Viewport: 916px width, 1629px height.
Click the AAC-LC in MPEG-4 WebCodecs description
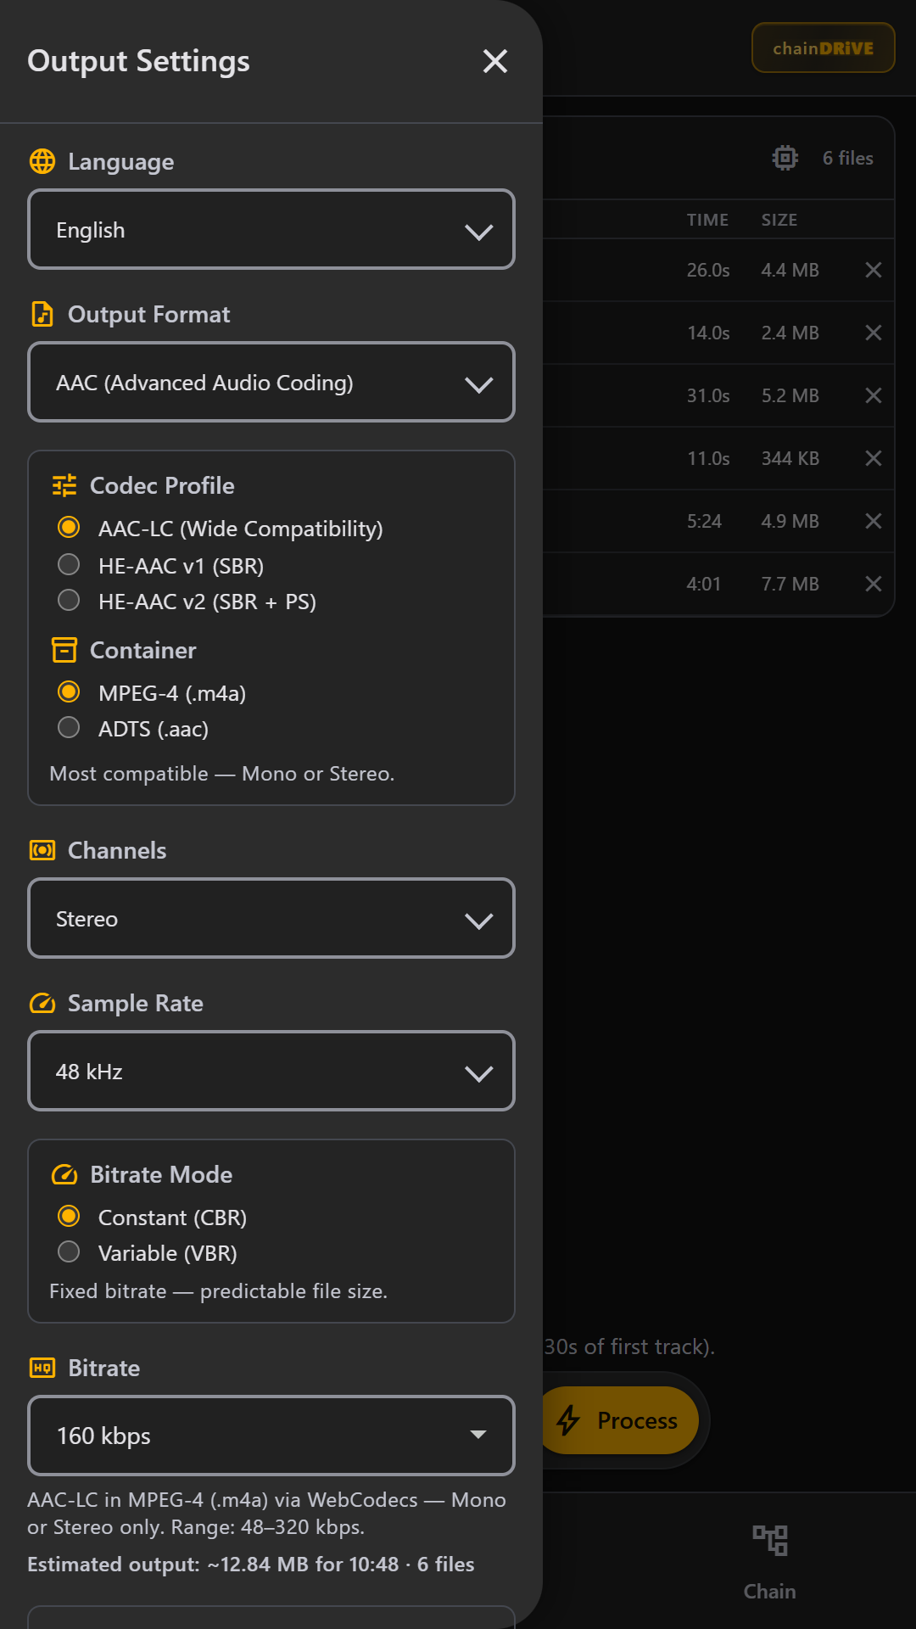pyautogui.click(x=266, y=1514)
